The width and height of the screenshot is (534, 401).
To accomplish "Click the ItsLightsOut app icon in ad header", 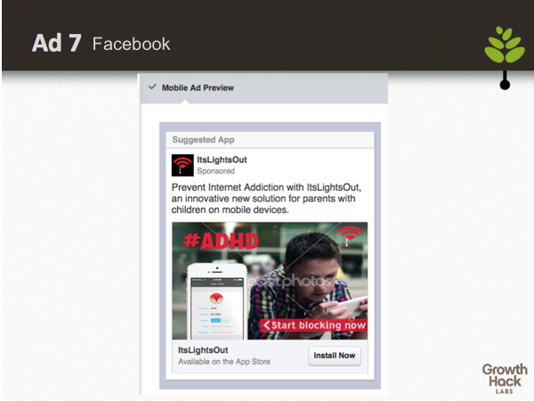I will (x=182, y=166).
